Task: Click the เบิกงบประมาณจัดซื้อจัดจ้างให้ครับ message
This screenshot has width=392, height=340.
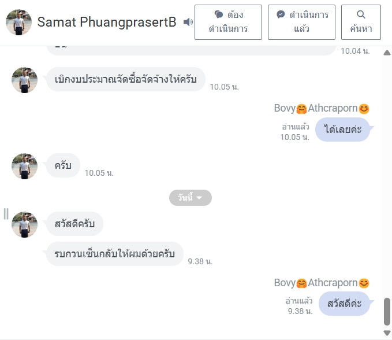Action: click(x=125, y=79)
